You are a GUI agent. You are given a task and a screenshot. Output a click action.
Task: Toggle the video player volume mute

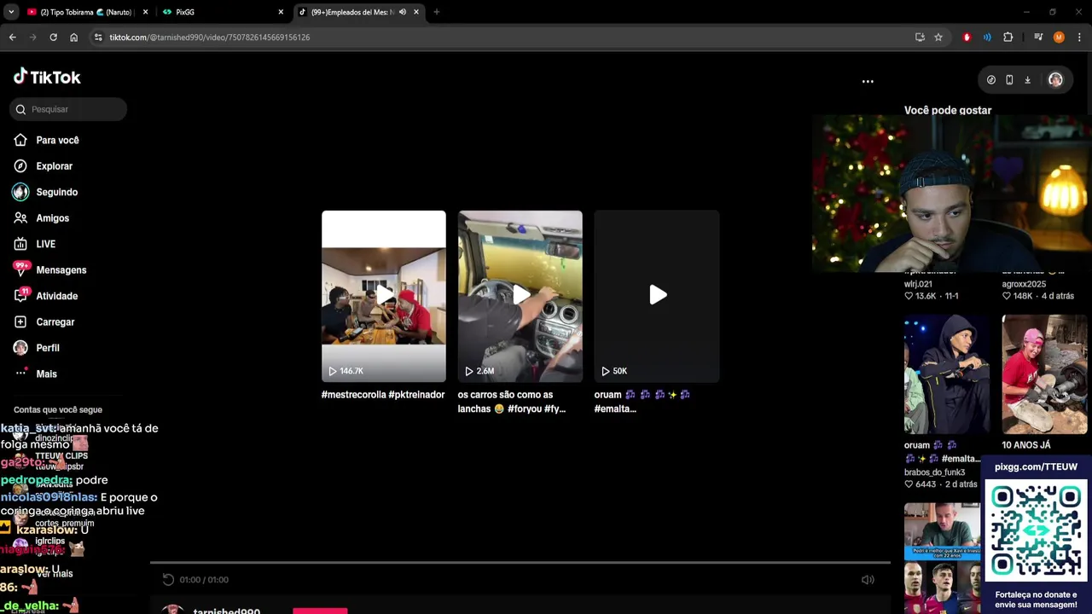868,580
